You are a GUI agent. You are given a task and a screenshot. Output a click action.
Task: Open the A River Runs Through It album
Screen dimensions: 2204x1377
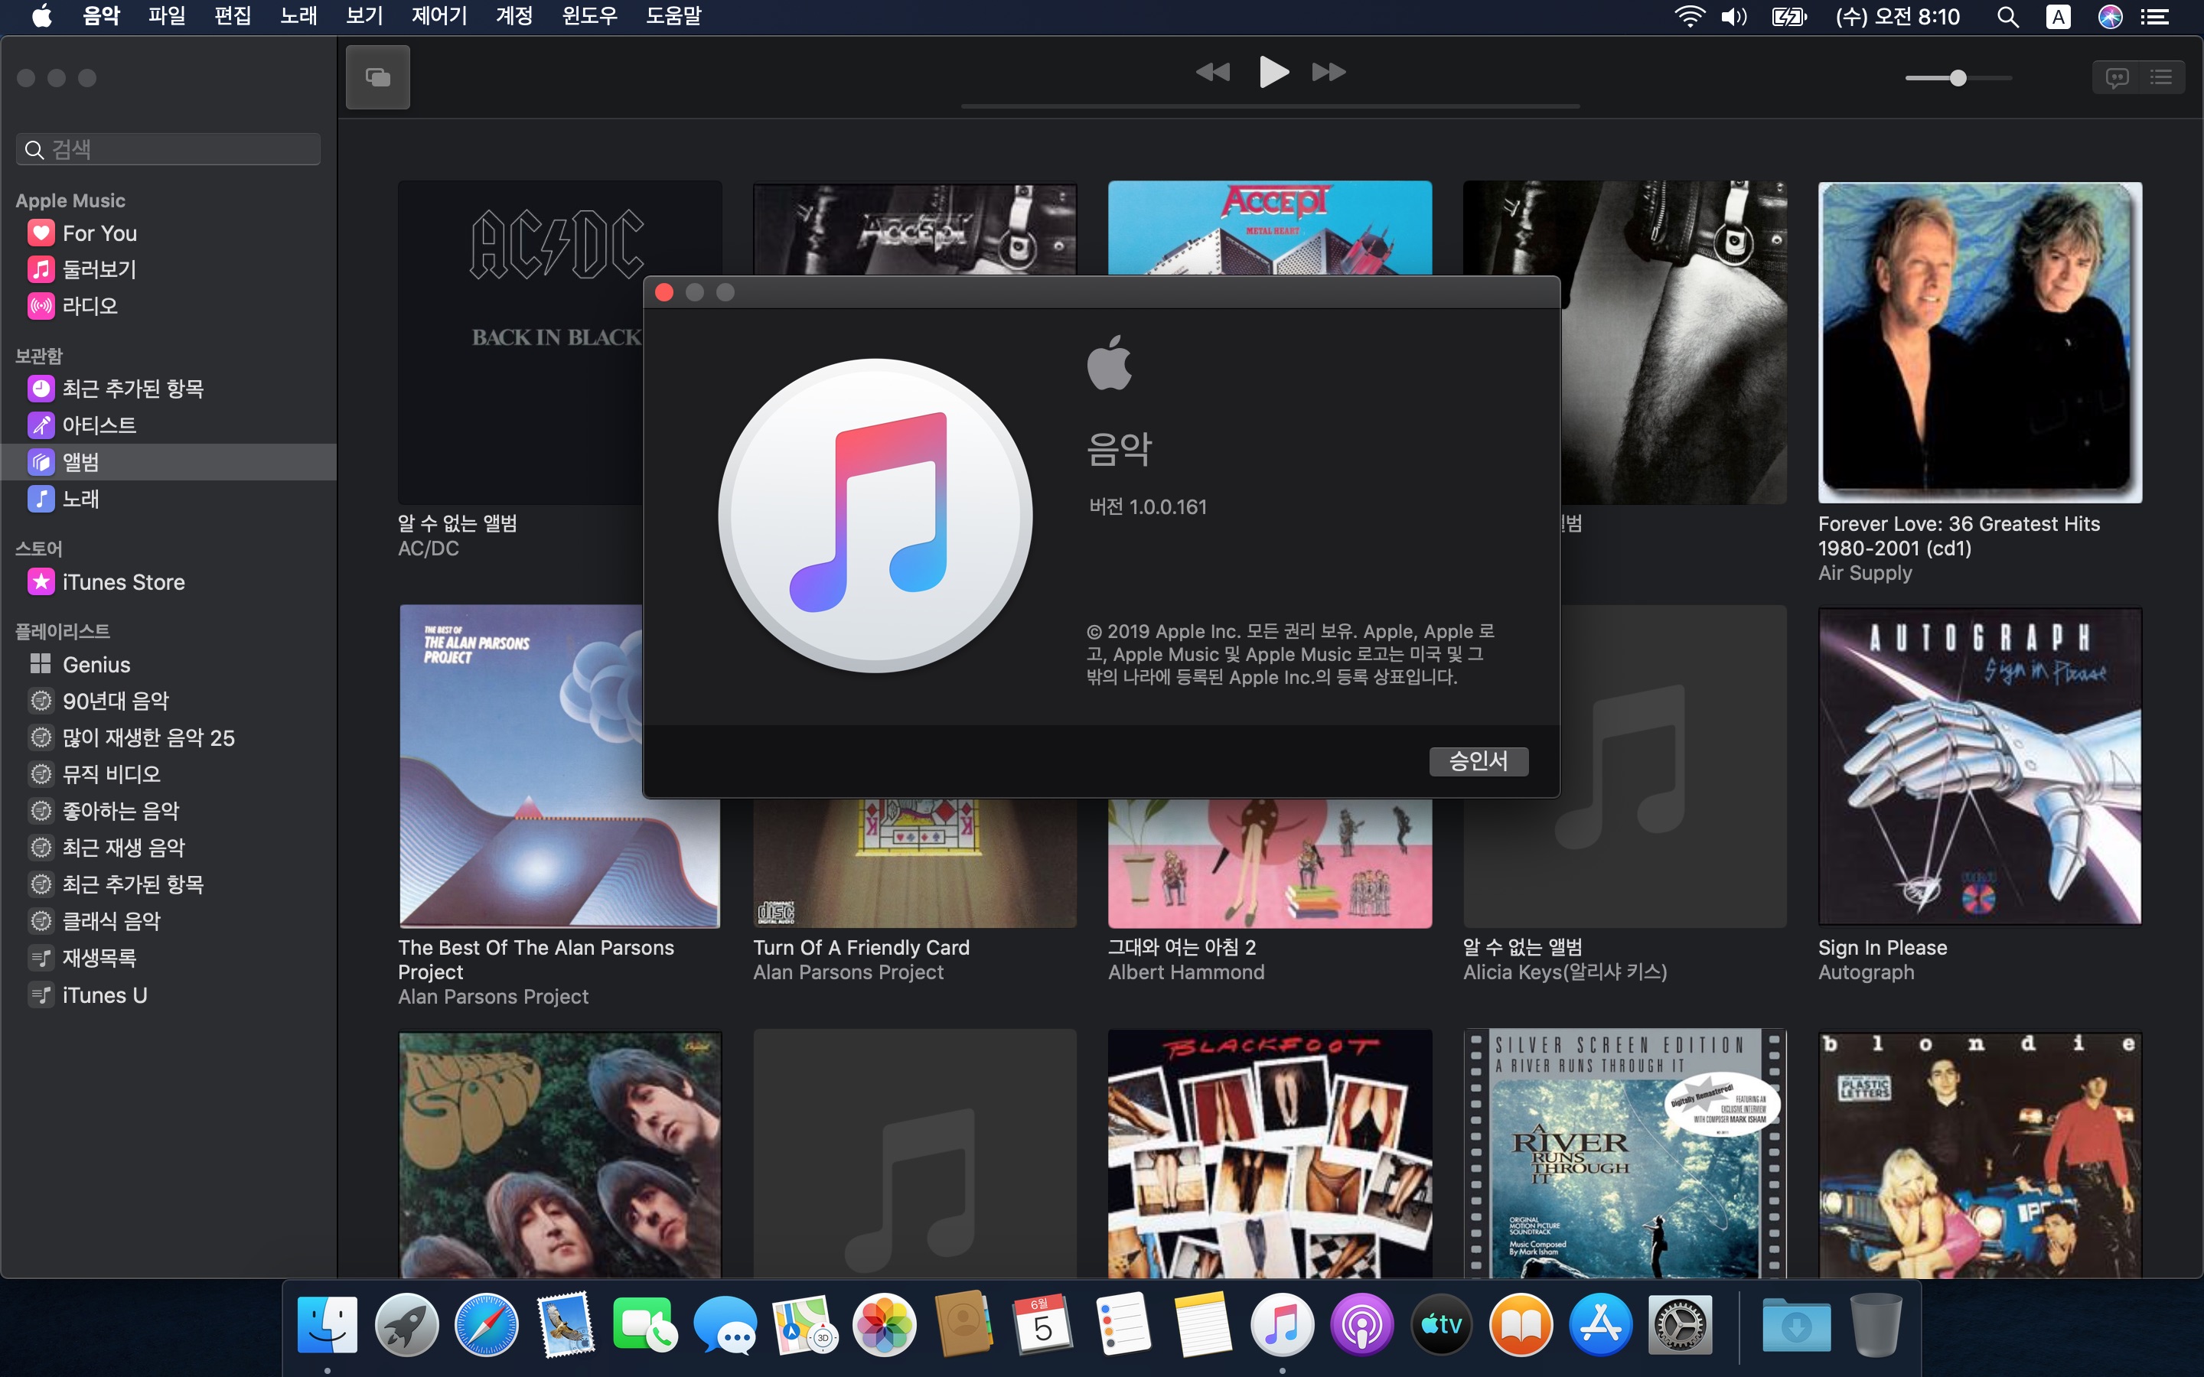click(1625, 1154)
